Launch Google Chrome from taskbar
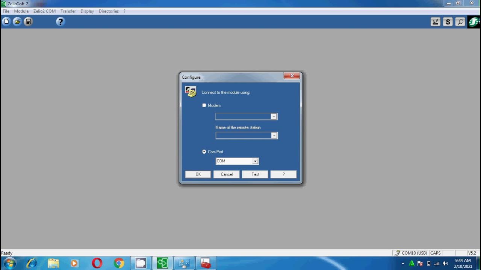481x270 pixels. tap(119, 263)
